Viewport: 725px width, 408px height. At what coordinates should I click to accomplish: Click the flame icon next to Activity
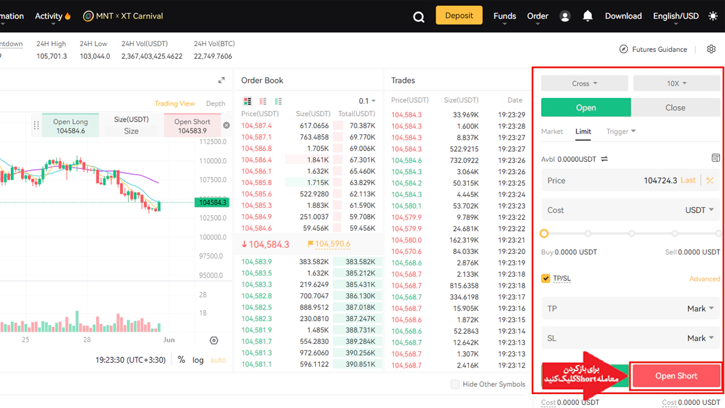coord(68,16)
